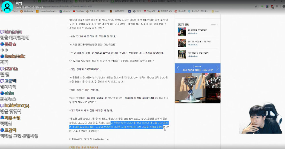Screen dimensions: 285x149
Task: Click question '-마지막으로 하고 싶은 얘기를 해 달라.'
Action: pyautogui.click(x=91, y=111)
